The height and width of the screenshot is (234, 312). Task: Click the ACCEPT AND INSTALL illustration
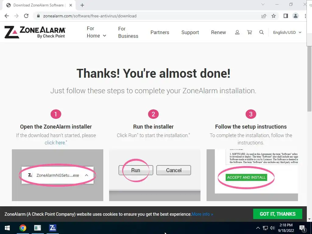point(252,175)
